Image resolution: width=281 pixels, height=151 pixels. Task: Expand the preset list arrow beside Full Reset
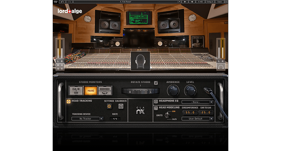pos(179,2)
